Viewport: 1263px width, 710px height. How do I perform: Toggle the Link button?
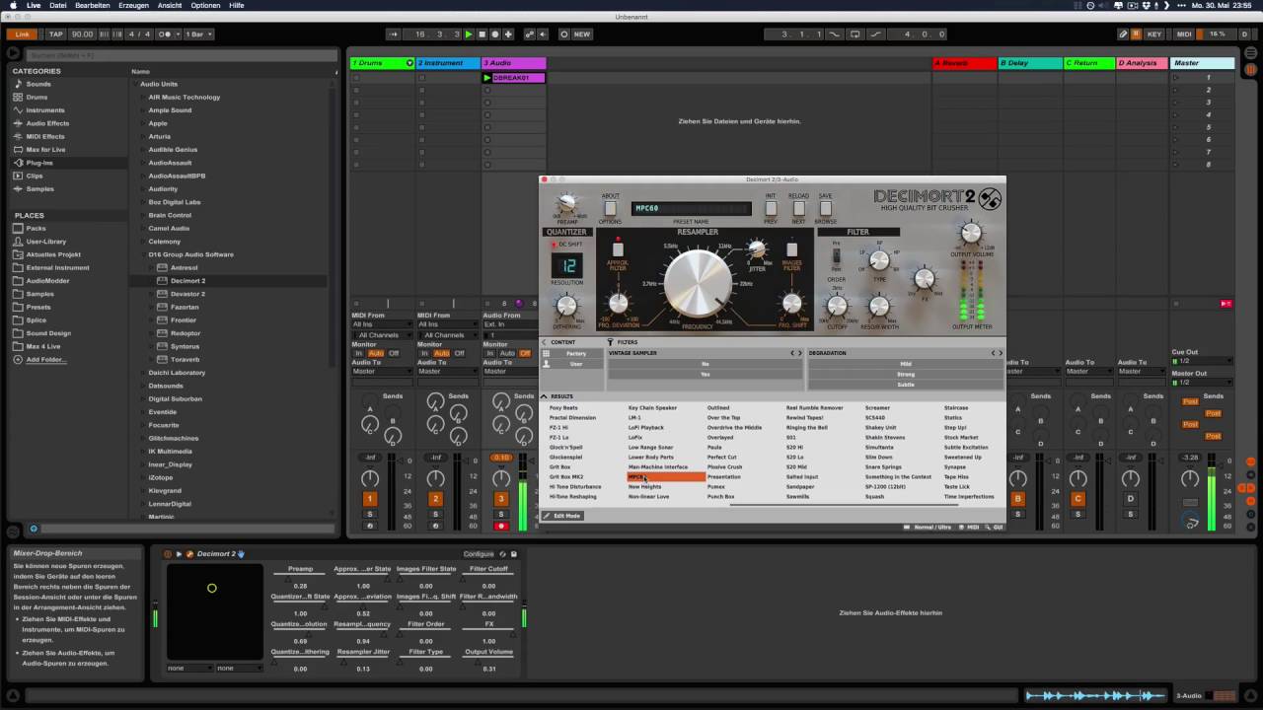tap(22, 34)
